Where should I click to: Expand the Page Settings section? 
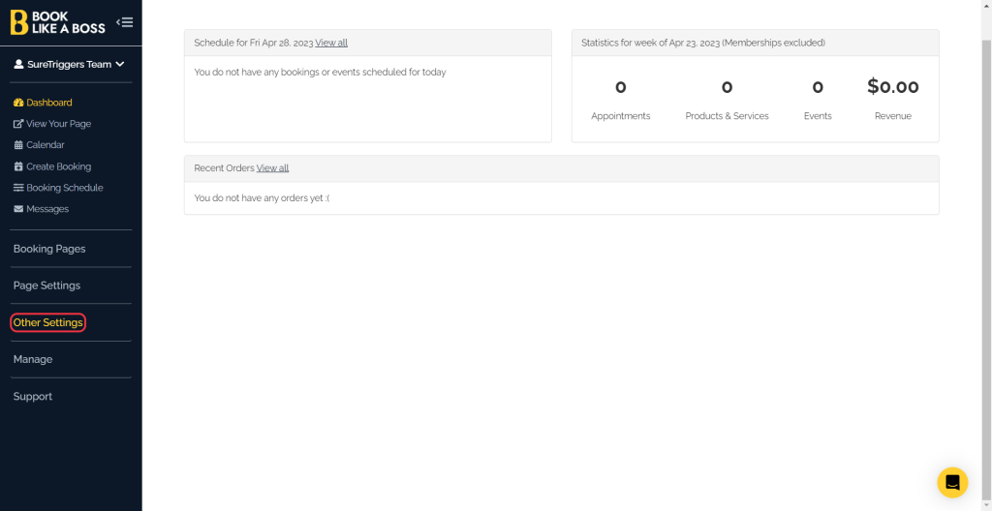(46, 286)
